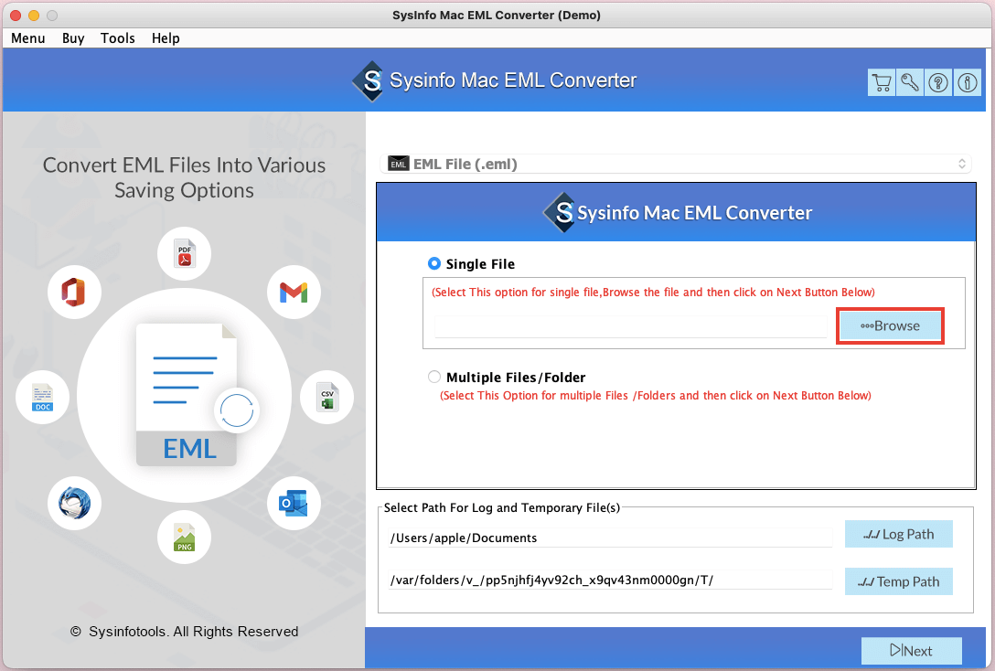Click the CSV format icon
995x671 pixels.
[326, 398]
